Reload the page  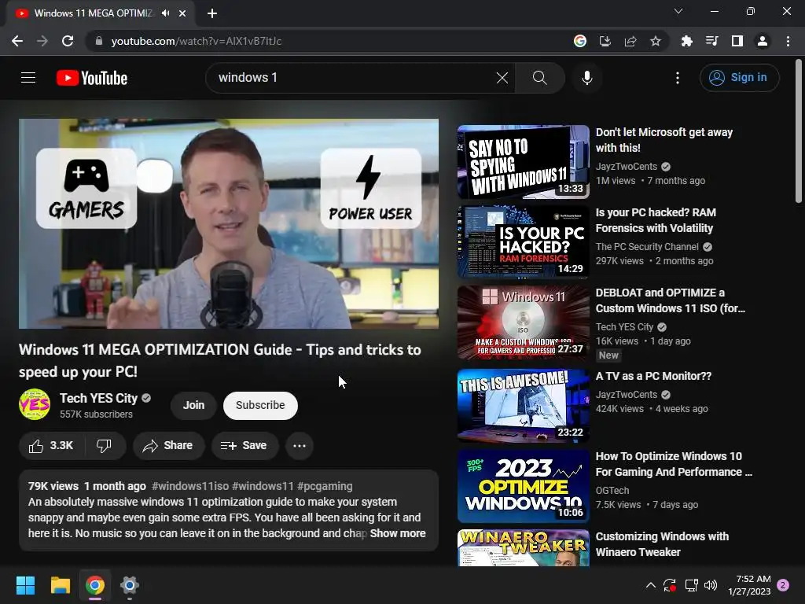[68, 41]
